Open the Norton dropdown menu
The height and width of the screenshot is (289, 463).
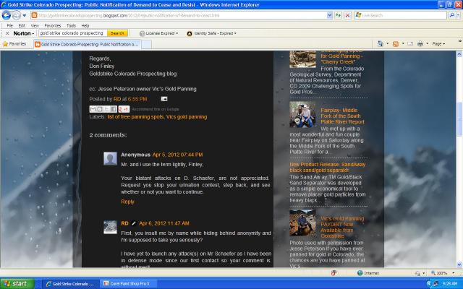pos(24,33)
